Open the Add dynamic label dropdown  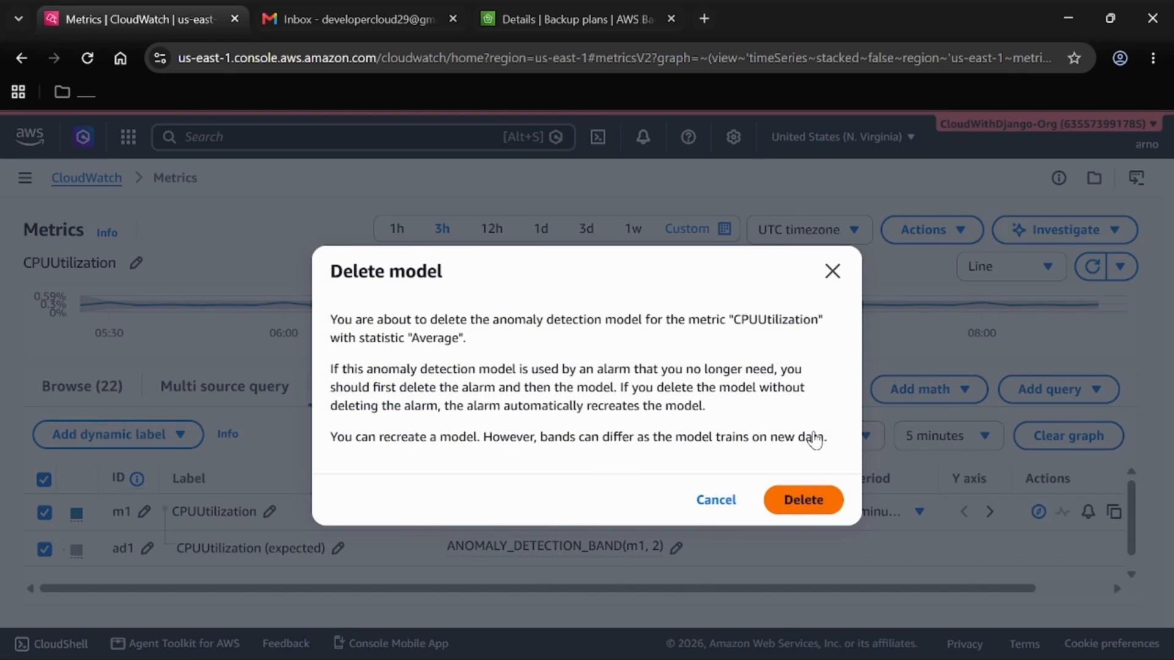(118, 435)
